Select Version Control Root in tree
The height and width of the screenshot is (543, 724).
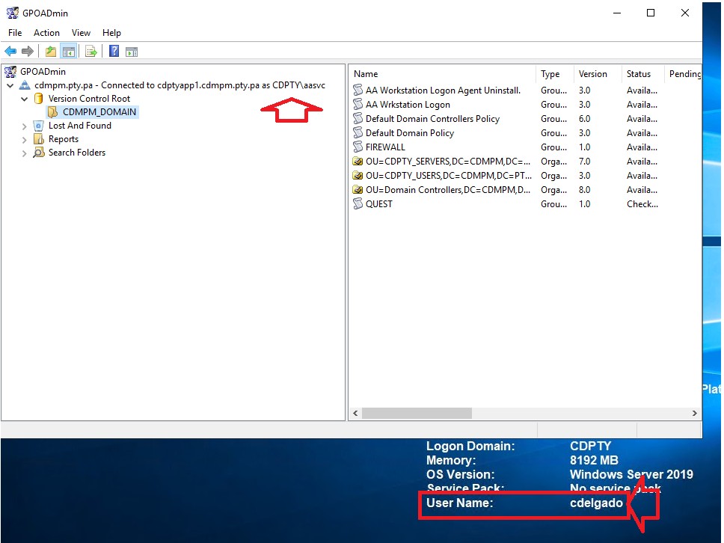(89, 99)
